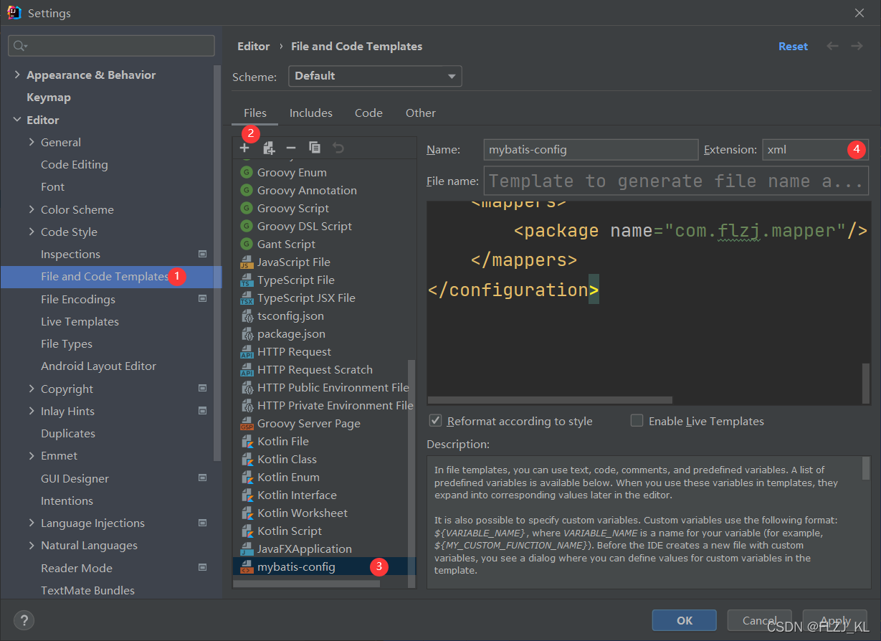Click the Groovy Script file icon

(x=247, y=208)
